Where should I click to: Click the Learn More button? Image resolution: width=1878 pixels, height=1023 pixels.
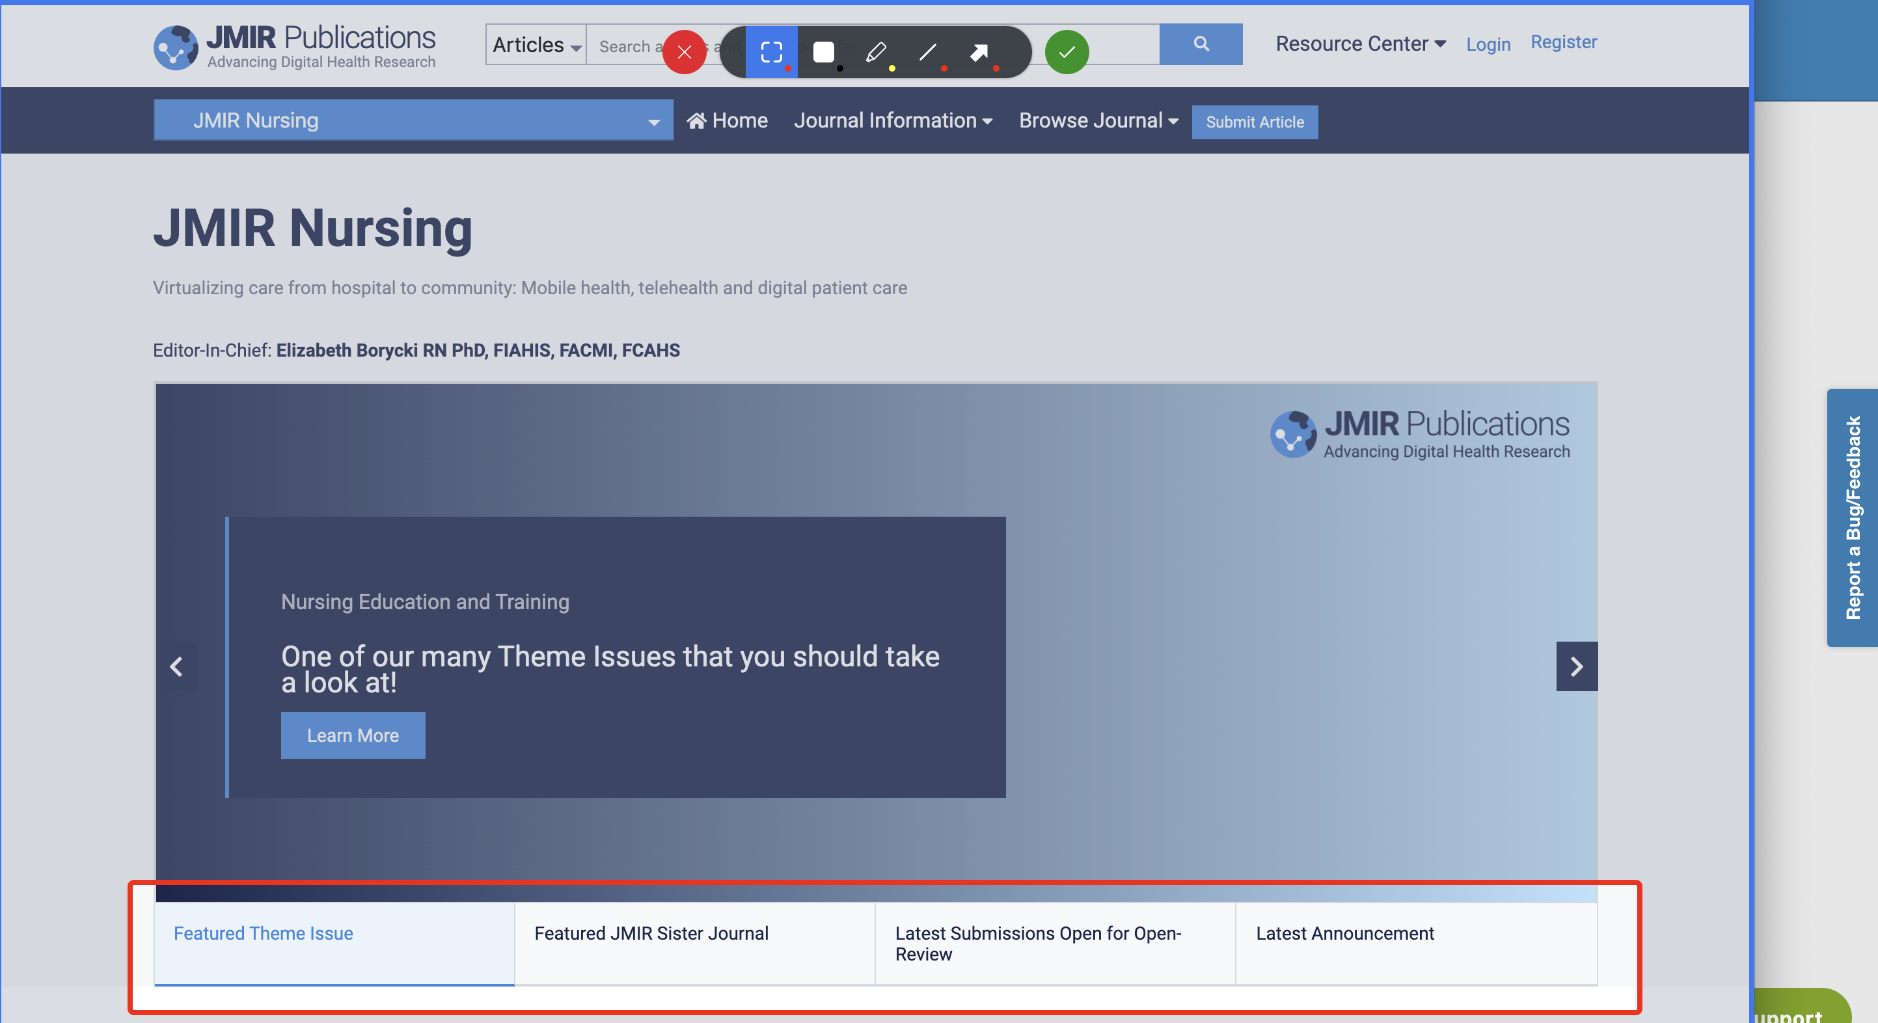coord(353,735)
